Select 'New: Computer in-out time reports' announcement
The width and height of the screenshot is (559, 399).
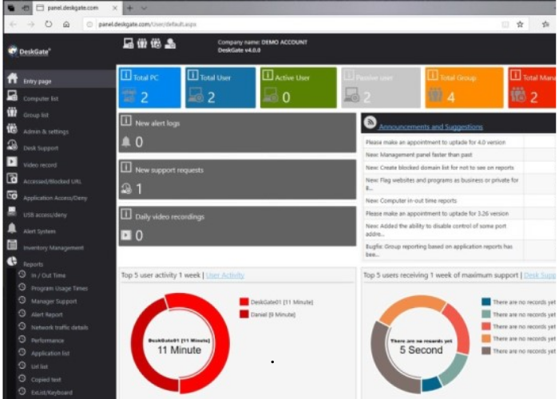[x=411, y=200]
